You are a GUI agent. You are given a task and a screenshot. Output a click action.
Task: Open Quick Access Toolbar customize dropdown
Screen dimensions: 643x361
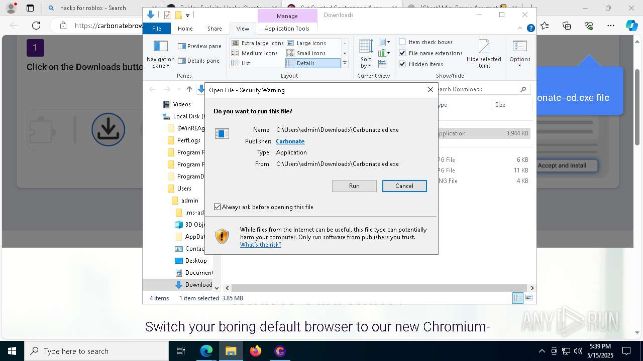[187, 15]
